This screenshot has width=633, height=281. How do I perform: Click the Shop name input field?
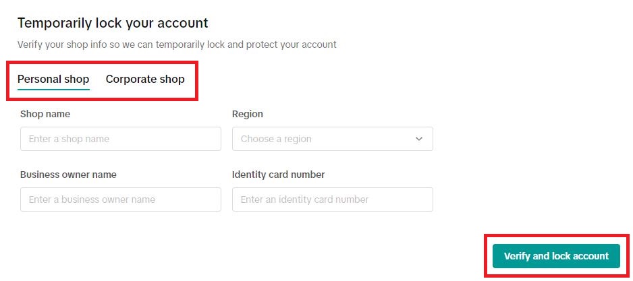(x=120, y=139)
